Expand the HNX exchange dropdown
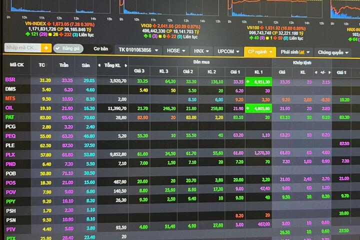360x240 pixels. [201, 51]
